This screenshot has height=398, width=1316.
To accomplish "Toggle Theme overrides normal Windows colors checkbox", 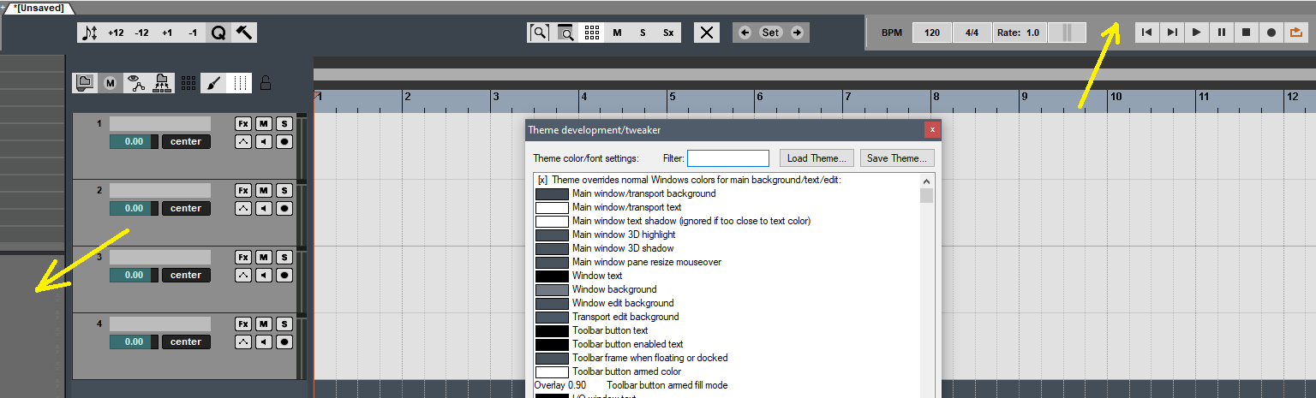I will click(542, 180).
